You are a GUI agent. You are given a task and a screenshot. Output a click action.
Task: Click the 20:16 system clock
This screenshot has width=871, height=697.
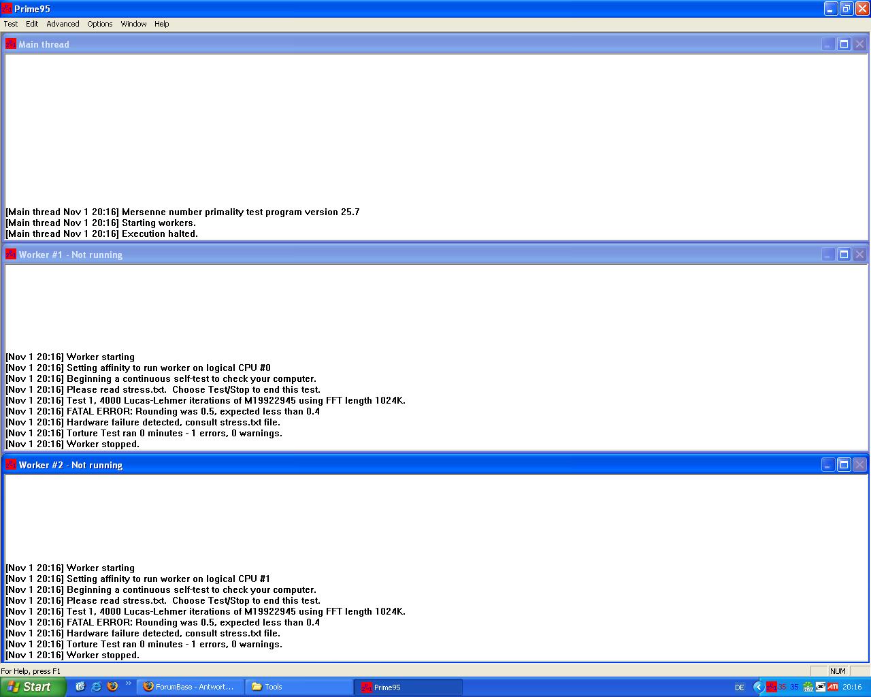coord(852,687)
